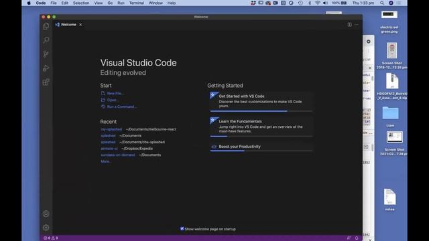Open the Extensions view
Image resolution: width=429 pixels, height=241 pixels.
[46, 82]
